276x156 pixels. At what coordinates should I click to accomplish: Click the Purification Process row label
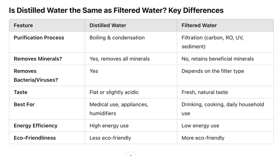[39, 38]
